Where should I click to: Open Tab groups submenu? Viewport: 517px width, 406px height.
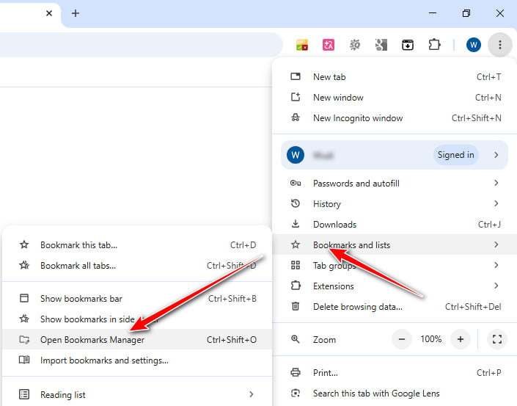tap(395, 265)
